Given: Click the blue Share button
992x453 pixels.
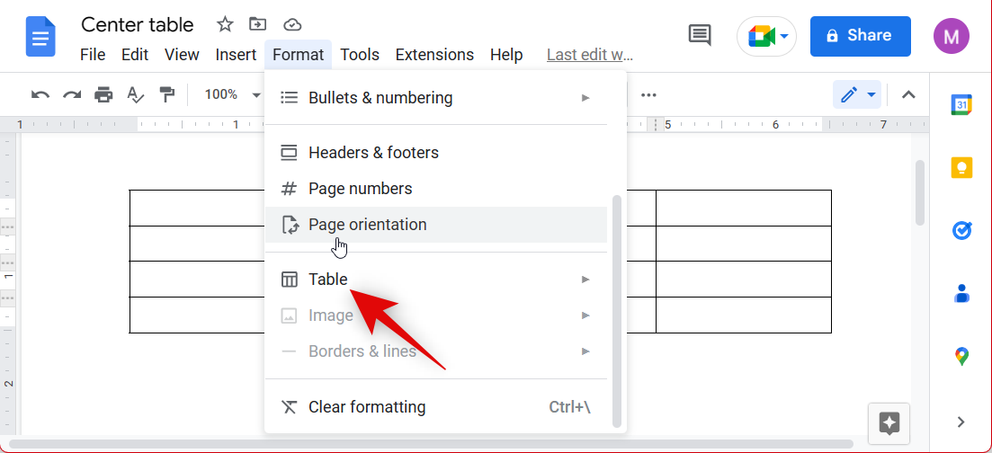Looking at the screenshot, I should tap(860, 36).
